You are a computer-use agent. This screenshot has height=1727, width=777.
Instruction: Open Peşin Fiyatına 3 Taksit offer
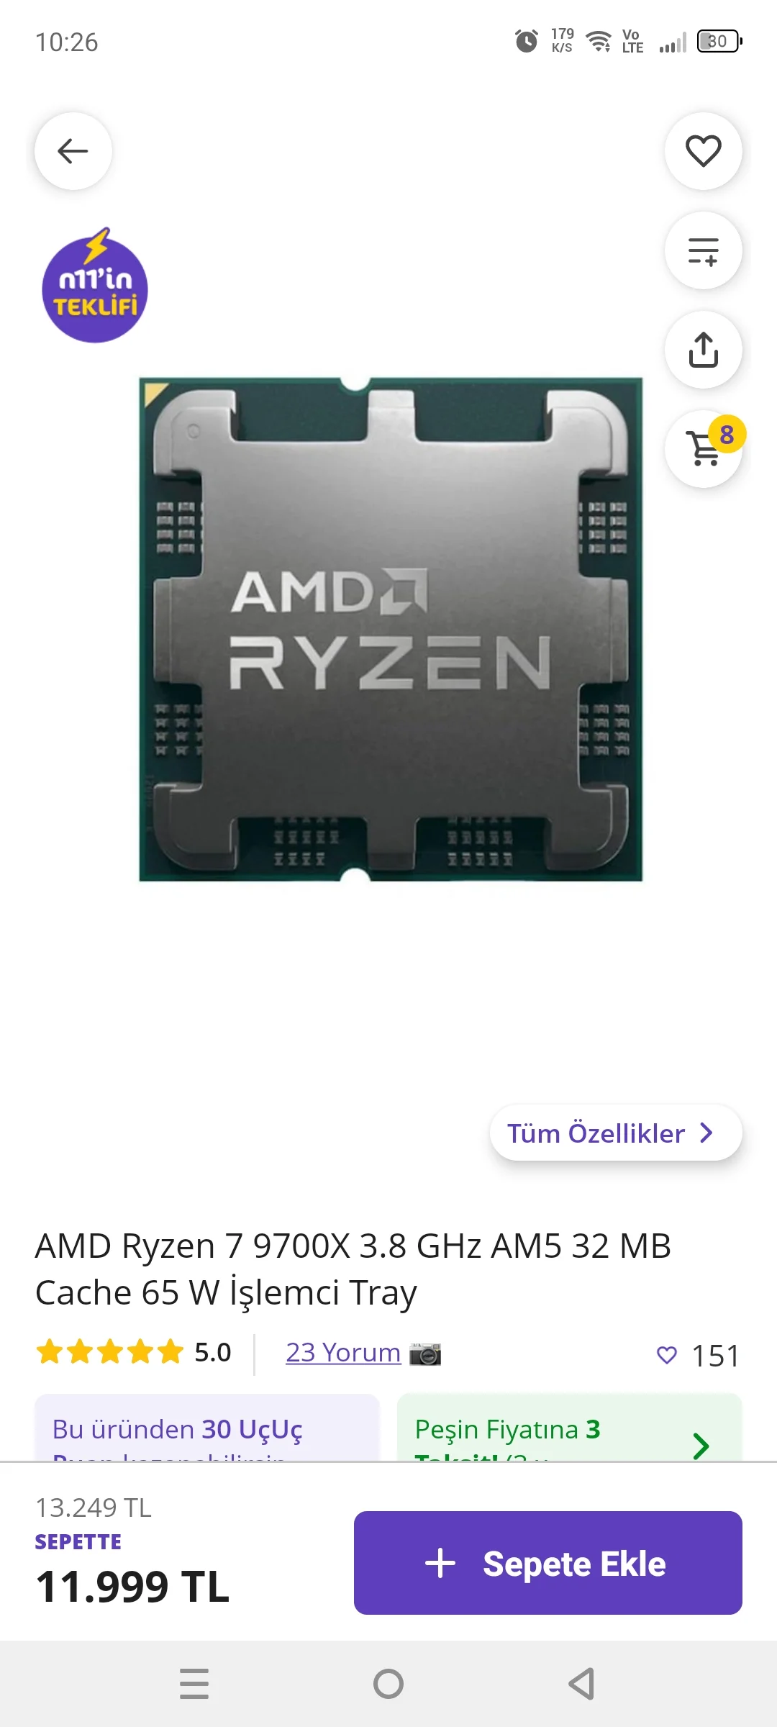(x=569, y=1429)
